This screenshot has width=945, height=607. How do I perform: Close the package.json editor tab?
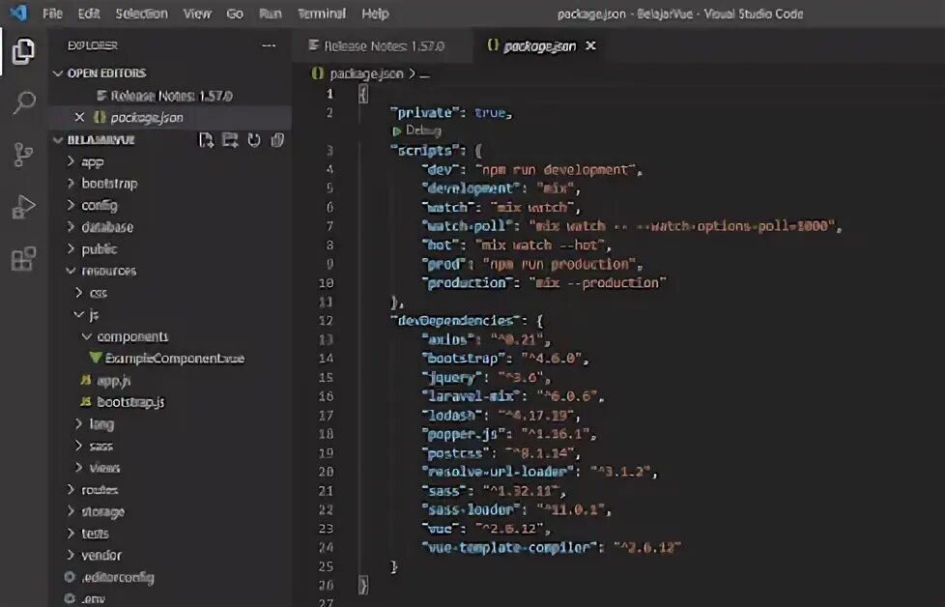click(x=590, y=45)
